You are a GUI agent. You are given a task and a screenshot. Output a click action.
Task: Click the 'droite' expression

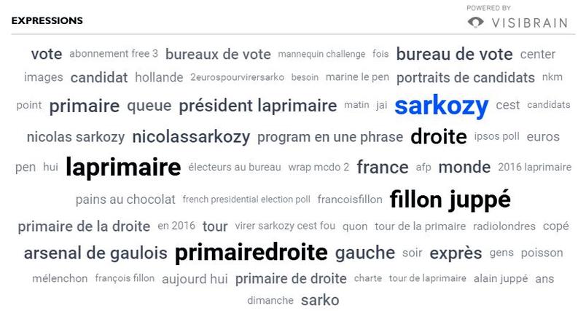(x=438, y=136)
